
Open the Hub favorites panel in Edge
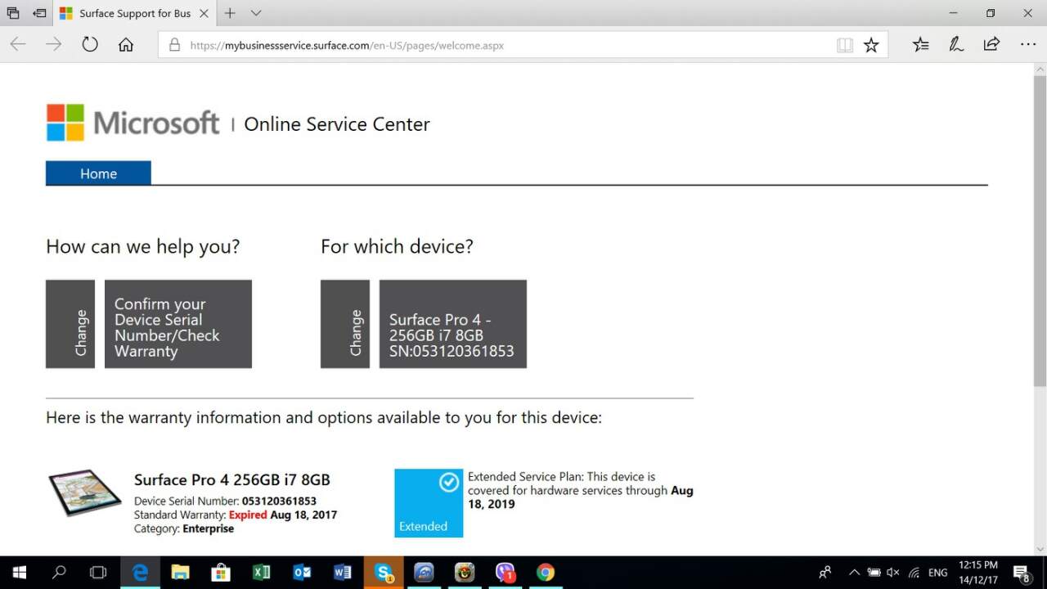[x=920, y=44]
